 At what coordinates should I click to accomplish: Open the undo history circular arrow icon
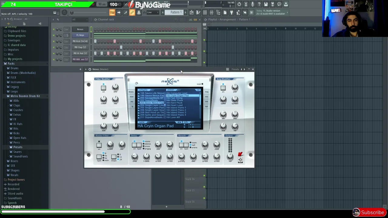click(x=239, y=4)
